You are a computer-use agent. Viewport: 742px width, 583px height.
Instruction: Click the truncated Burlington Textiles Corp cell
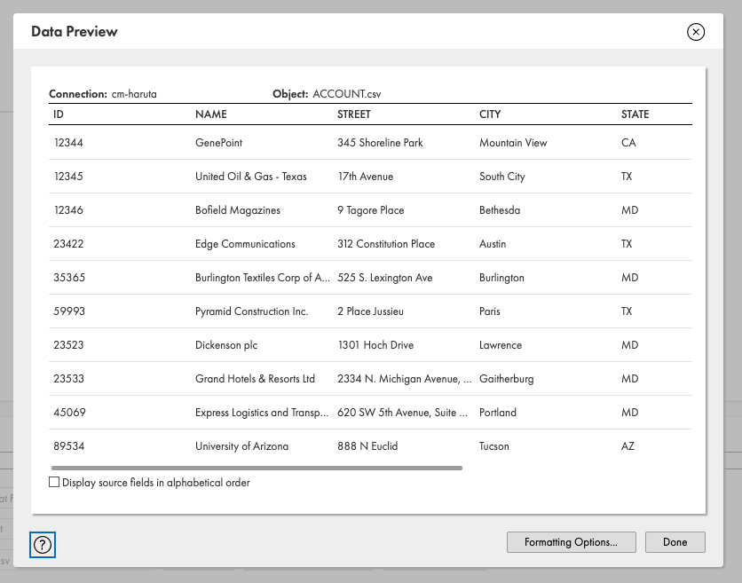tap(263, 278)
